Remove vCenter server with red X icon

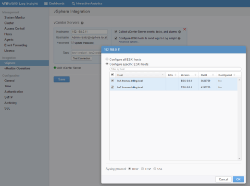point(185,29)
